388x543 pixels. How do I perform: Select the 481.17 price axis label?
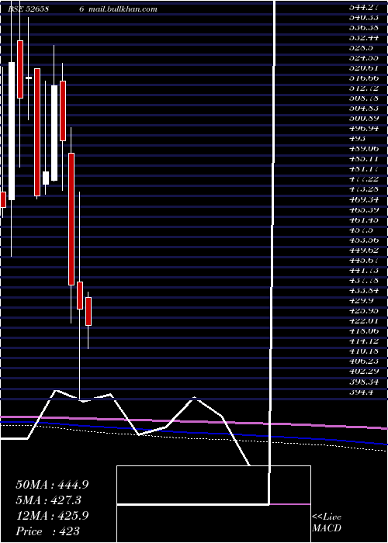[363, 168]
